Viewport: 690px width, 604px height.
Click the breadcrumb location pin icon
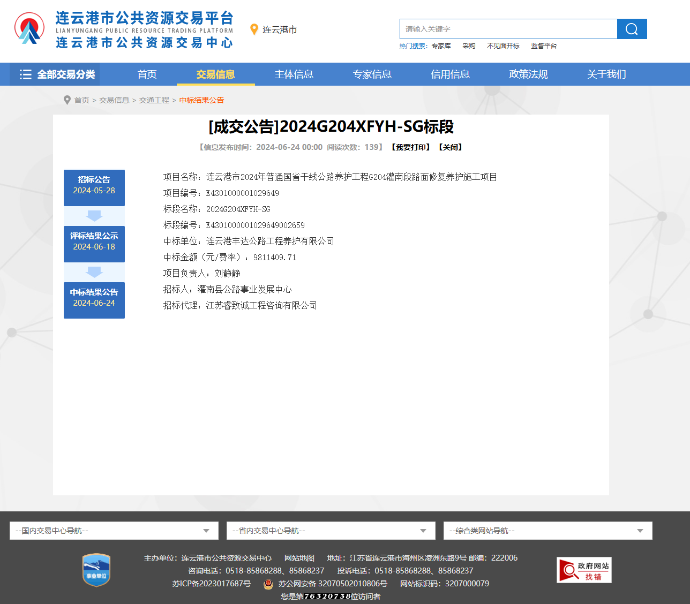67,100
